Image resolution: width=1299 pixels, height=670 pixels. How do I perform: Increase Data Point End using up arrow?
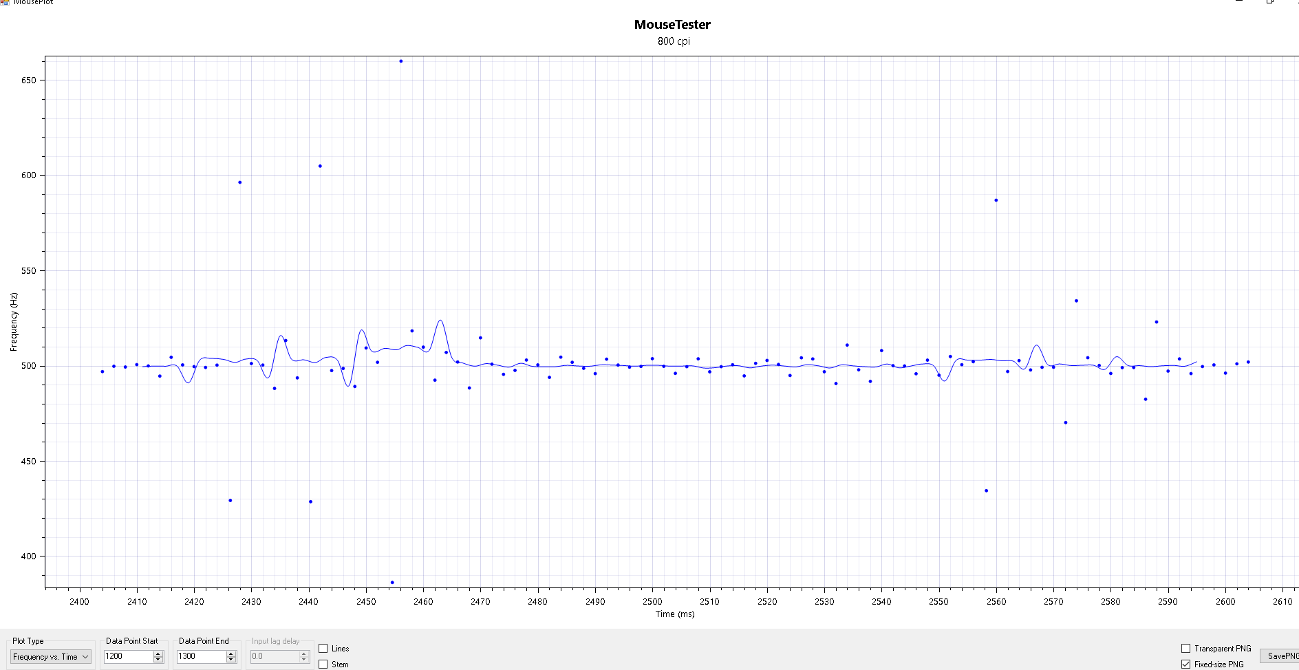(x=231, y=653)
